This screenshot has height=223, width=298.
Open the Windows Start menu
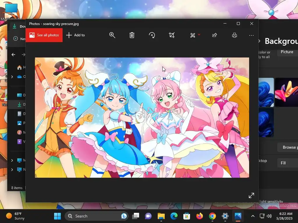point(57,216)
